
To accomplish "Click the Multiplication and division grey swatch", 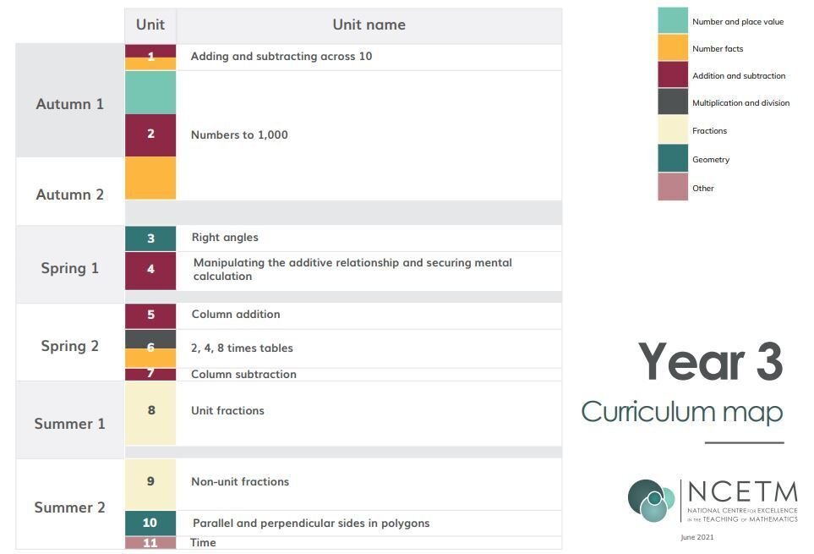I will pyautogui.click(x=673, y=101).
